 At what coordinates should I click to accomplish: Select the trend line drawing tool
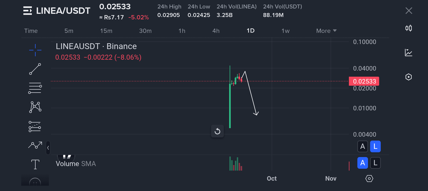click(x=35, y=69)
